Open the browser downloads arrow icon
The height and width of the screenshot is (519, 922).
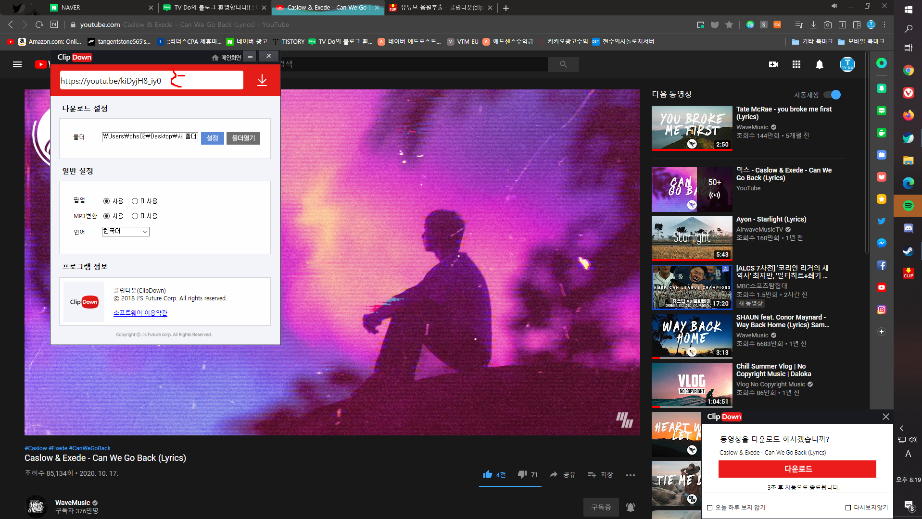(813, 25)
